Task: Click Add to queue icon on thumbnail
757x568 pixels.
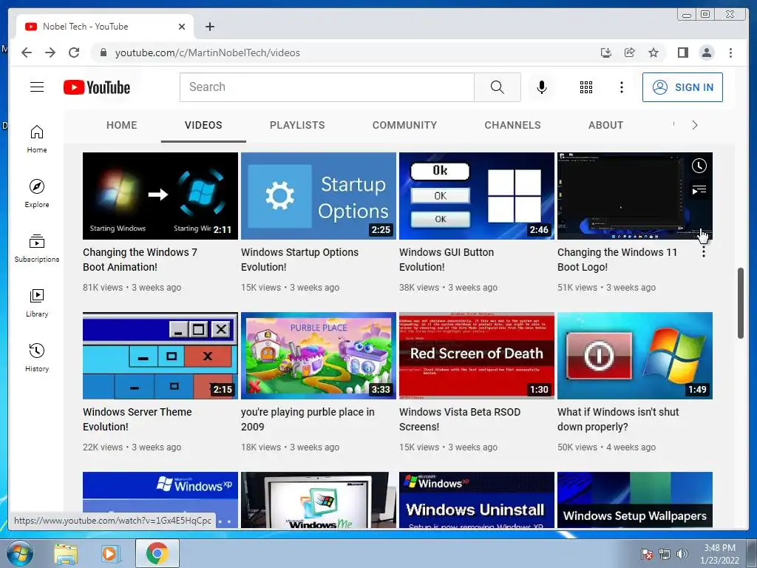Action: tap(699, 190)
